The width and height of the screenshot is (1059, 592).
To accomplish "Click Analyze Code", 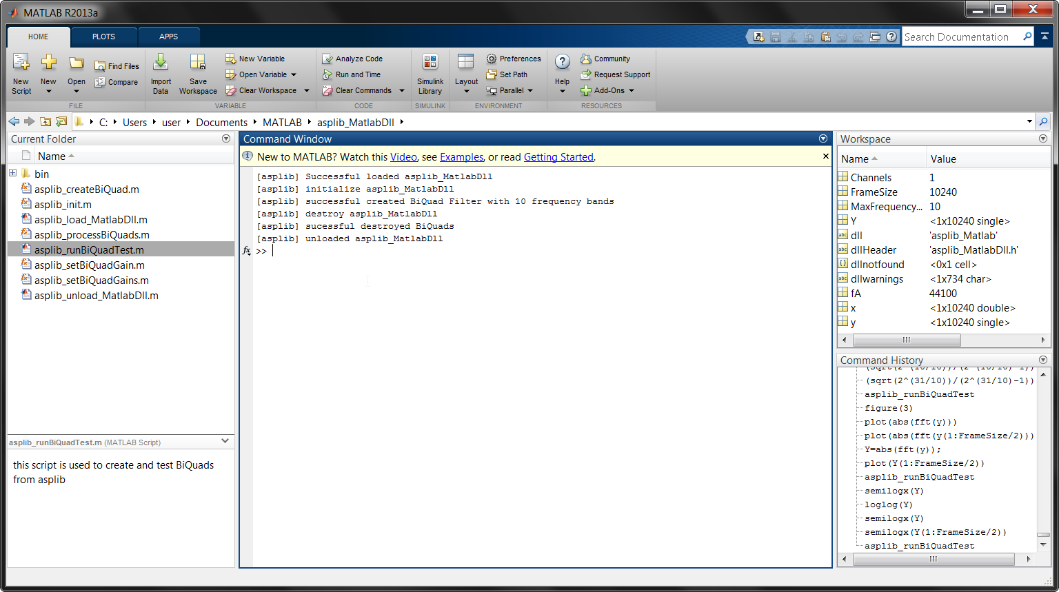I will point(352,59).
